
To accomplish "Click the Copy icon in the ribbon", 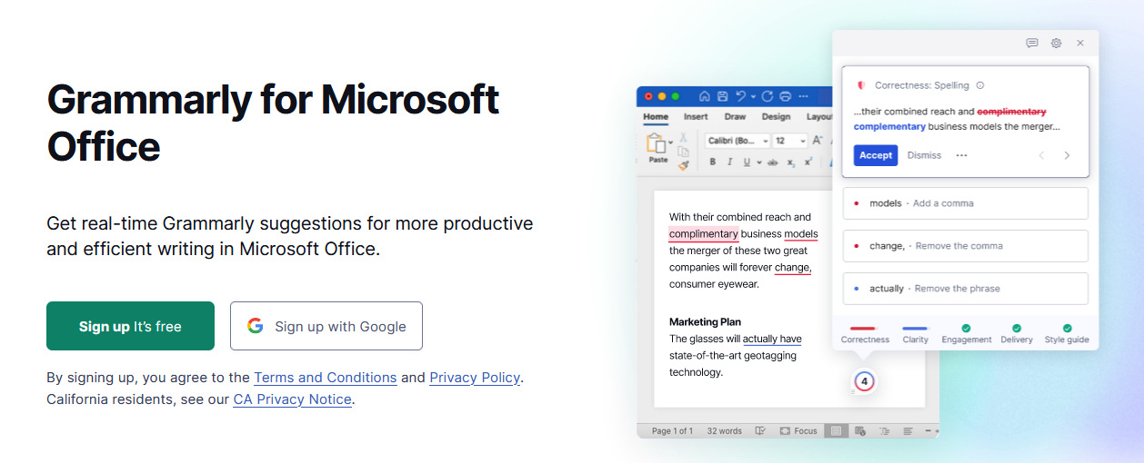I will [684, 152].
